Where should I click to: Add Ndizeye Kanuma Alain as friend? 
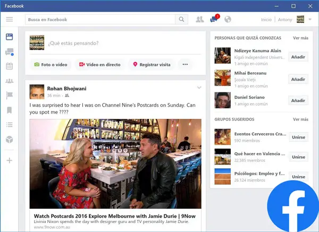(298, 57)
